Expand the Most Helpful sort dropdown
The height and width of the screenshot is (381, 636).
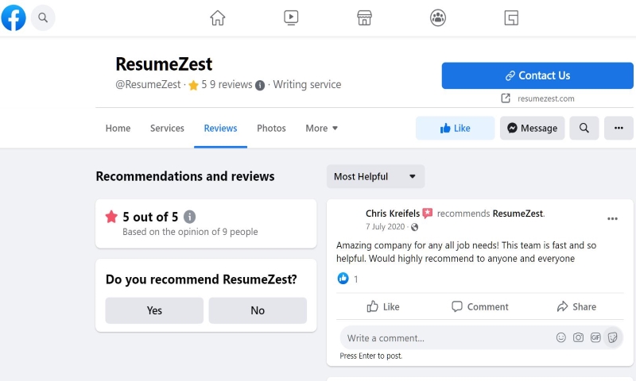click(x=375, y=176)
